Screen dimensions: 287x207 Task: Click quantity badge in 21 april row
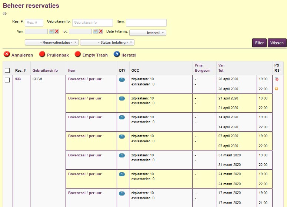(122, 98)
